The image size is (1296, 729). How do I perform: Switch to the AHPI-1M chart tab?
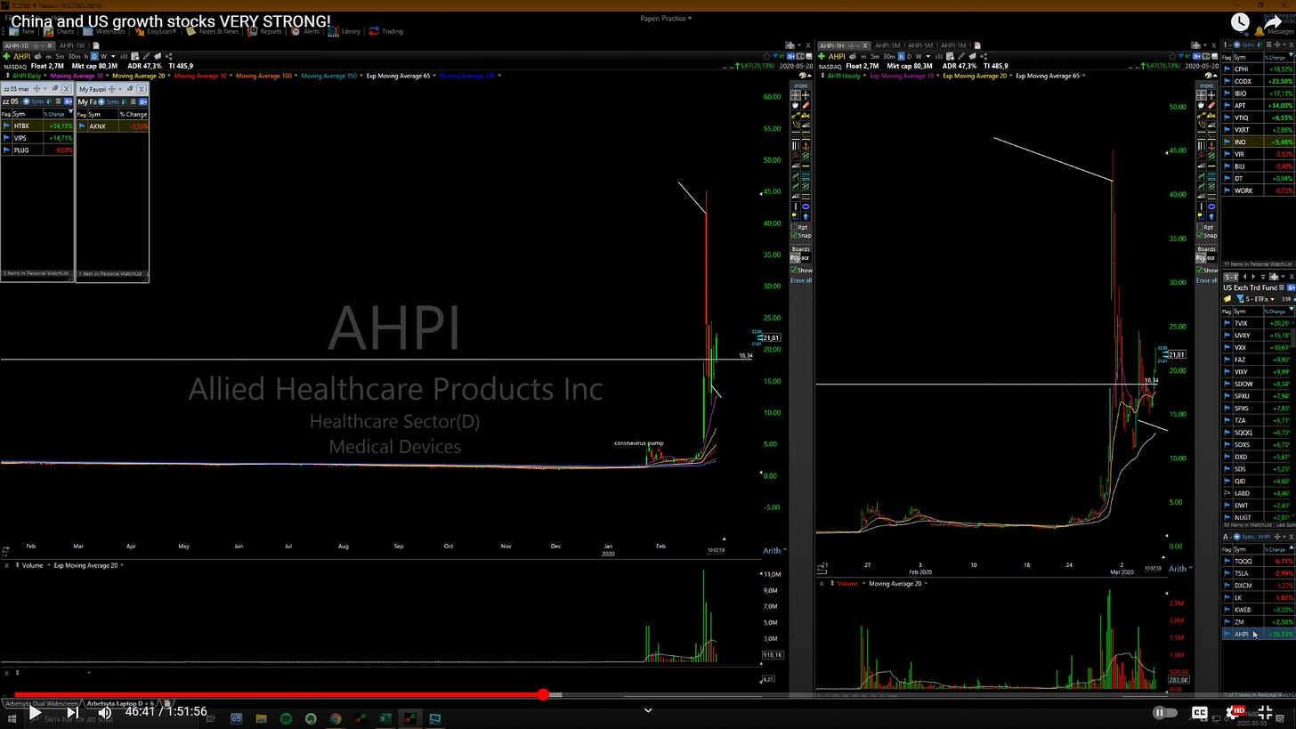click(x=953, y=45)
